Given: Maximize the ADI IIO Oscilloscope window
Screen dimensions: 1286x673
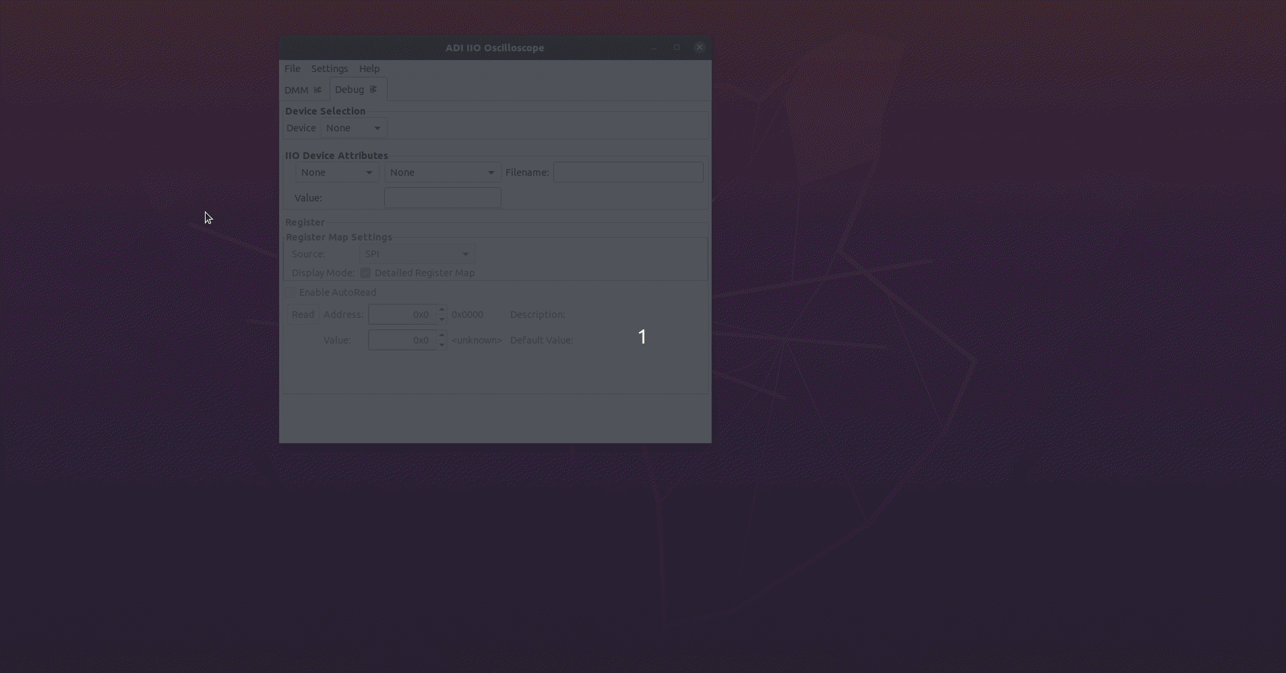Looking at the screenshot, I should 677,47.
